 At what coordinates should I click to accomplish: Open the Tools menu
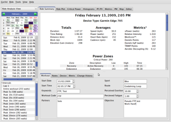click(18, 2)
